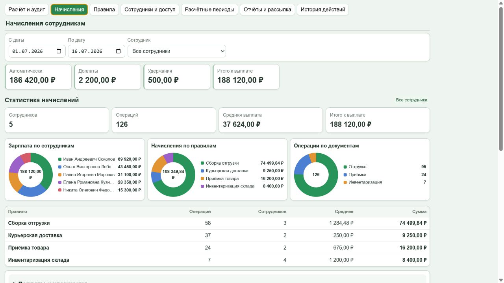Image resolution: width=504 pixels, height=283 pixels.
Task: Open История действий tab
Action: (x=323, y=9)
